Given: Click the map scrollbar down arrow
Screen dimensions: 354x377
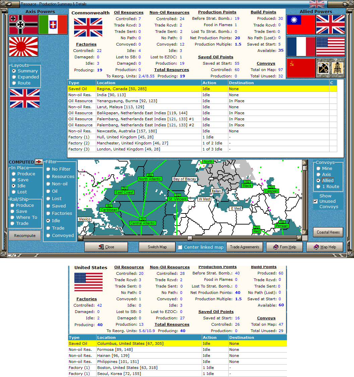Looking at the screenshot, I should 305,233.
